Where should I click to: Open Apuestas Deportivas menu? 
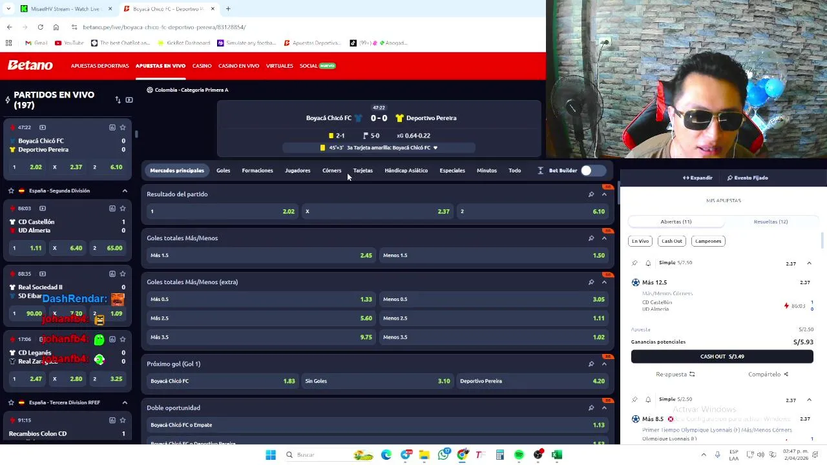point(99,66)
